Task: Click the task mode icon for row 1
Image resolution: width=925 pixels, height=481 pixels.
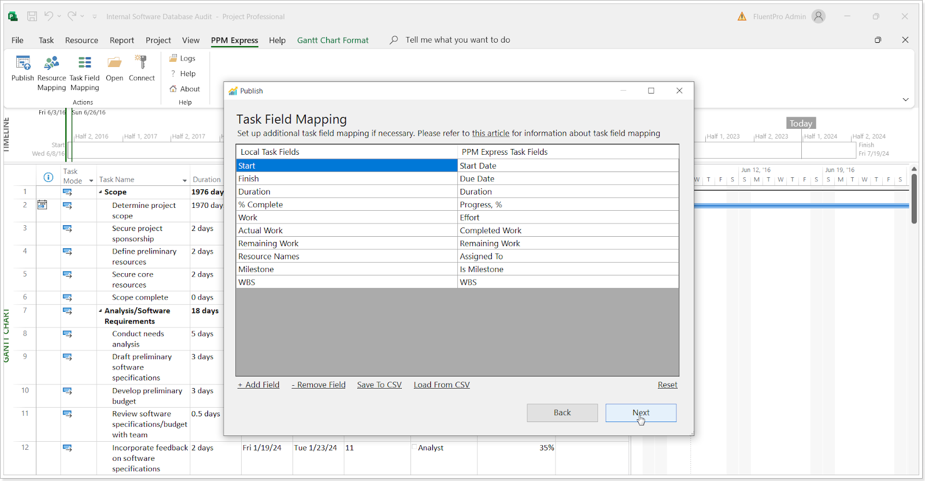Action: pyautogui.click(x=68, y=192)
